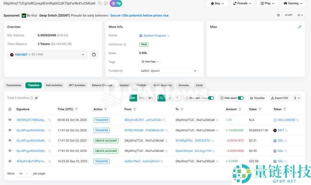Image resolution: width=311 pixels, height=185 pixels.
Task: View details of the HALLOWEEK transfer row eye
Action: click(x=10, y=120)
